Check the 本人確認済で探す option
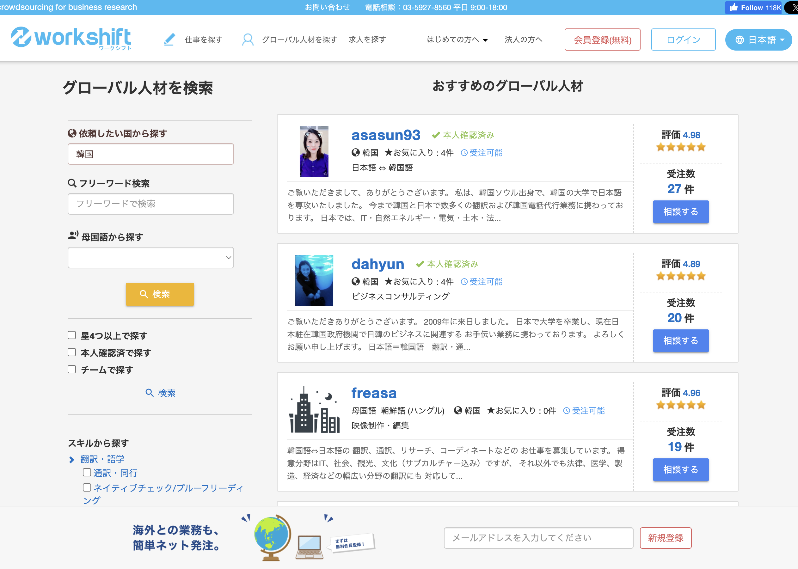Viewport: 798px width, 569px height. [x=72, y=352]
